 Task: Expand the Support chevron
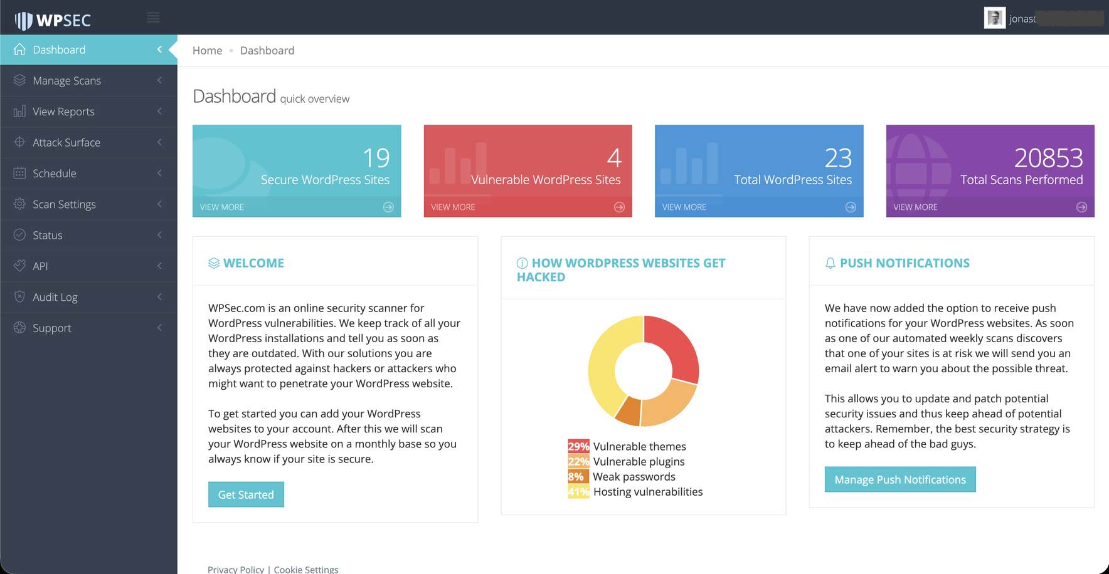(159, 328)
